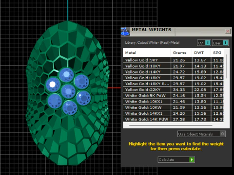Click the 22.08 DWT value
Image resolution: width=234 pixels, height=175 pixels.
pyautogui.click(x=200, y=90)
